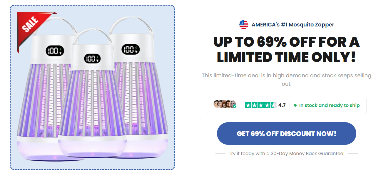Click the first customer avatar photo
Image resolution: width=376 pixels, height=178 pixels.
(x=217, y=104)
